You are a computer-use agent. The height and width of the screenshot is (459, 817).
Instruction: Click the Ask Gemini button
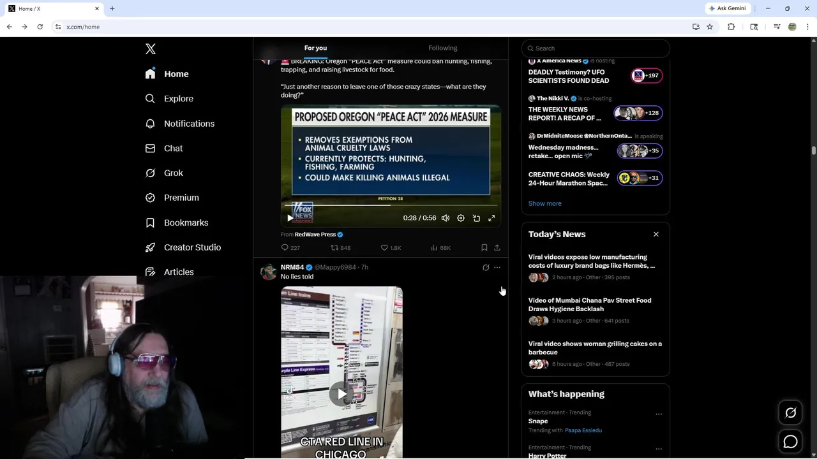[727, 8]
